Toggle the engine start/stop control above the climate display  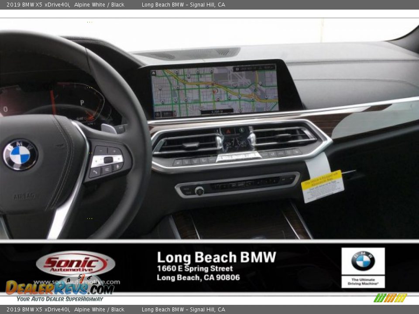pos(241,130)
